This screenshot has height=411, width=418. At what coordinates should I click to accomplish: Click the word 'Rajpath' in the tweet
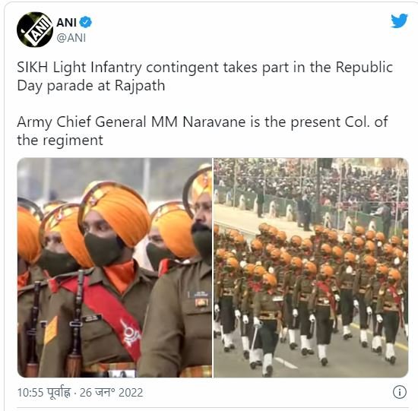[x=140, y=86]
